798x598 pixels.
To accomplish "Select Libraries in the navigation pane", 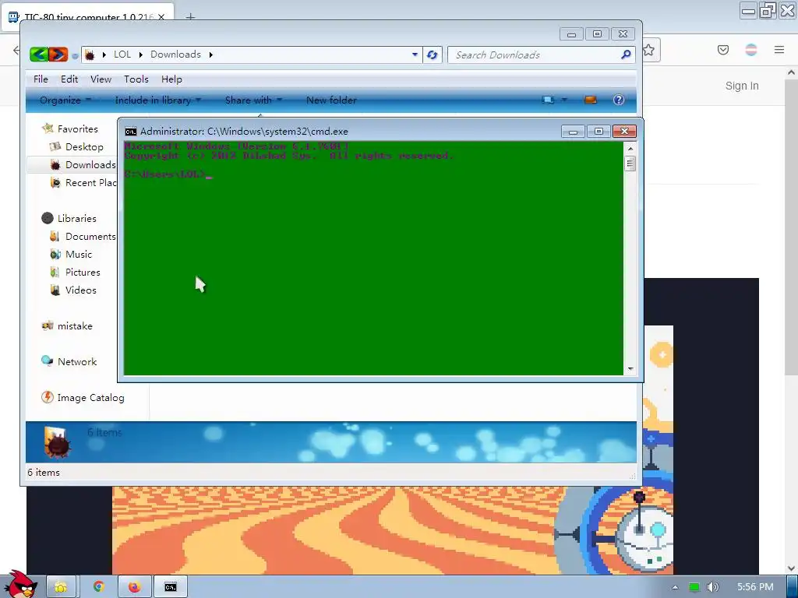I will point(77,219).
